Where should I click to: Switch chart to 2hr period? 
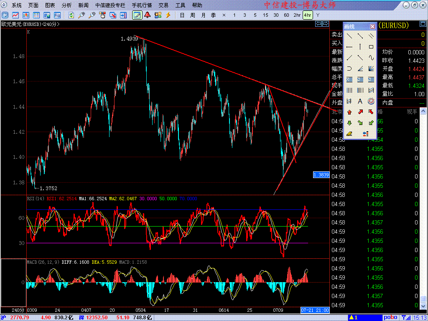click(x=297, y=15)
